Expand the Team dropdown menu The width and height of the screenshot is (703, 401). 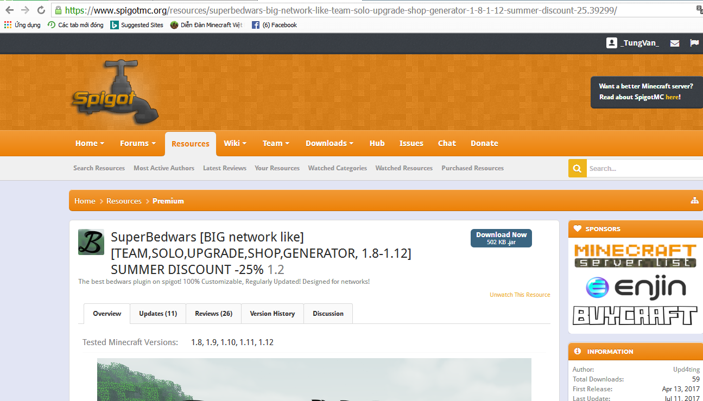pyautogui.click(x=276, y=143)
